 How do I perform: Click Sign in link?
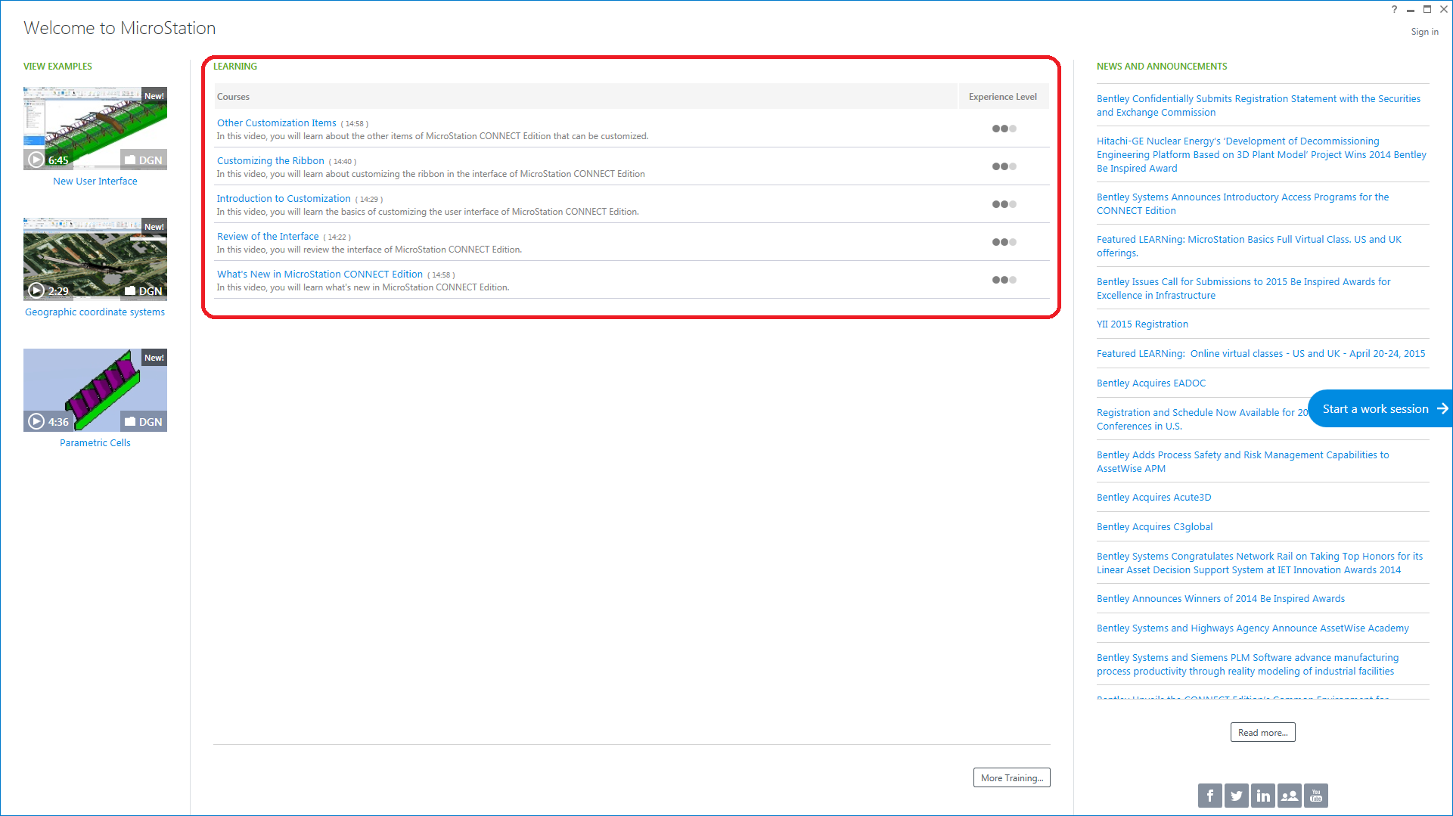coord(1424,32)
